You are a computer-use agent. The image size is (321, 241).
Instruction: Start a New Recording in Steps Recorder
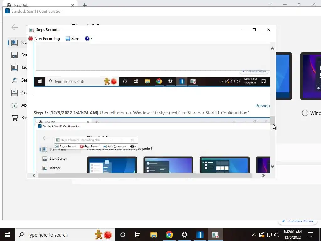pos(44,39)
